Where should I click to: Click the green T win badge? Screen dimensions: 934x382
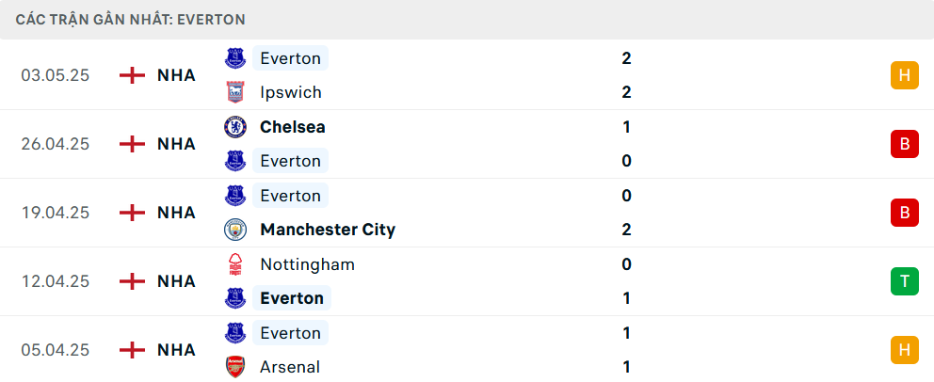[x=904, y=281]
